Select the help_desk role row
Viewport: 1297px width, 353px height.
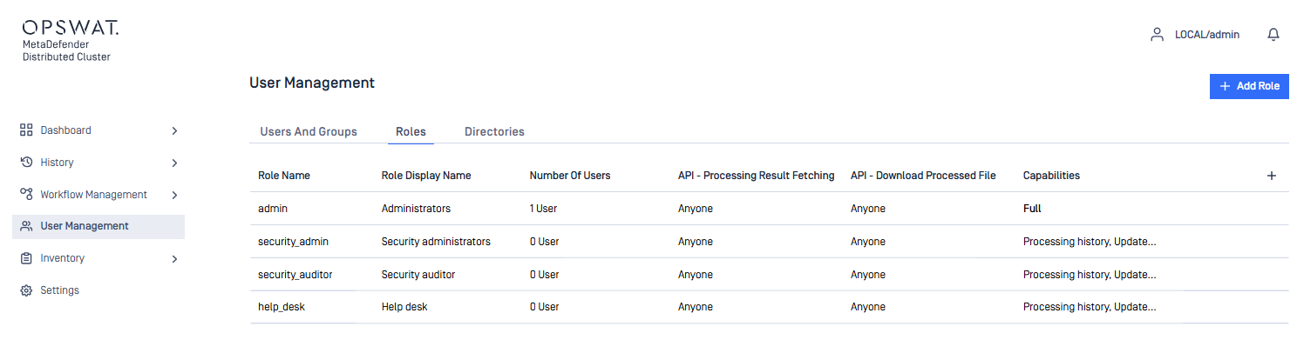[281, 307]
